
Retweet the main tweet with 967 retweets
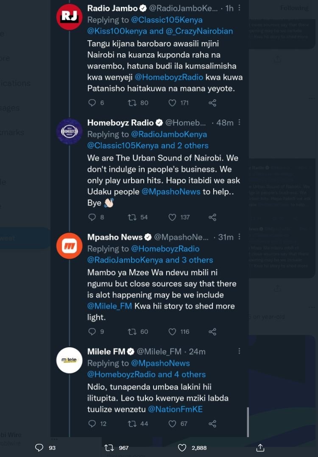point(109,448)
